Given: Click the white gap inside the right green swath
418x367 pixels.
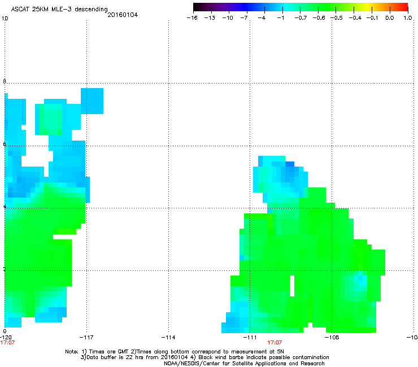Looking at the screenshot, I should coord(292,286).
